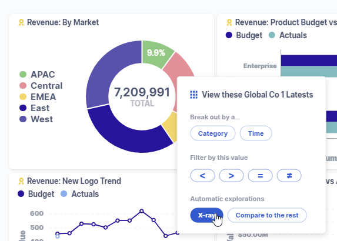Open Revenue: New Logo Trend card title

pos(74,181)
